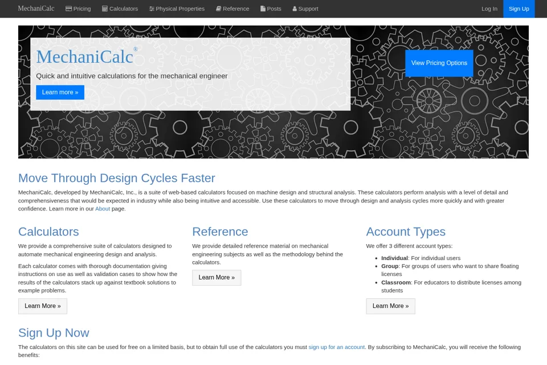Click Learn More » under Calculators
This screenshot has height=365, width=547.
point(43,306)
